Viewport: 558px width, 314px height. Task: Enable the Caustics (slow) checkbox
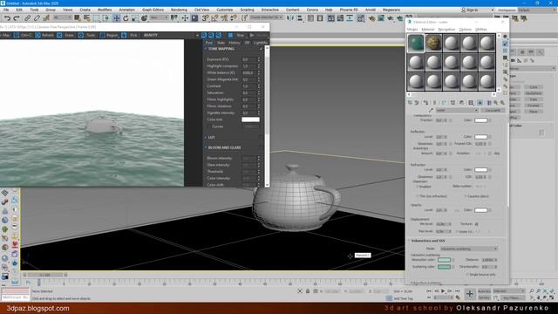[x=466, y=196]
